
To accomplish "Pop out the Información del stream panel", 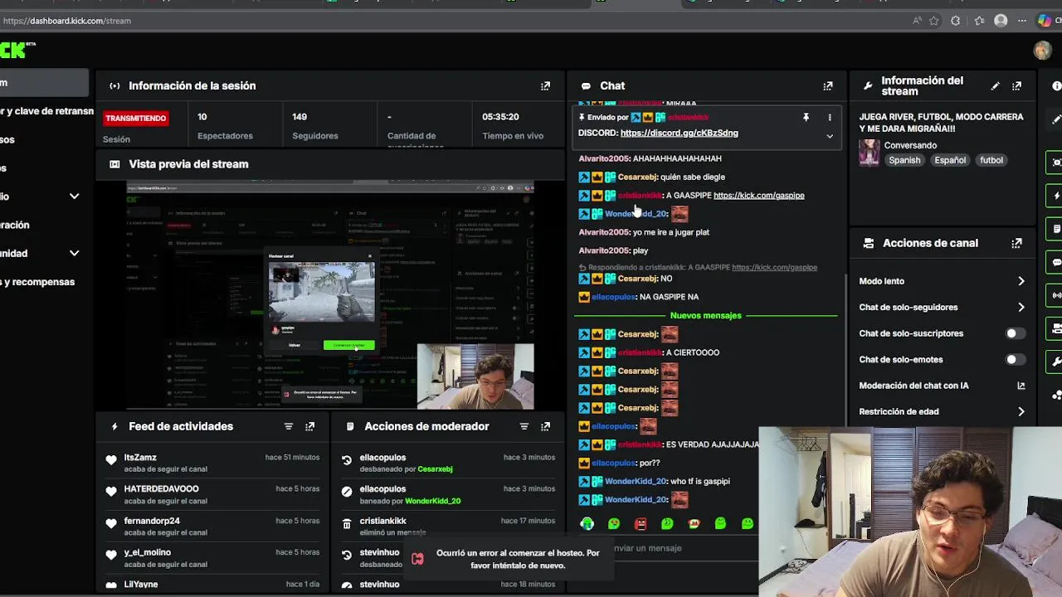I will click(1016, 86).
